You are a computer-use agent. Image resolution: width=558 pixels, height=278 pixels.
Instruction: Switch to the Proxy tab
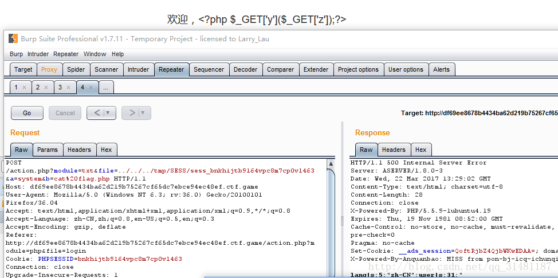click(49, 69)
